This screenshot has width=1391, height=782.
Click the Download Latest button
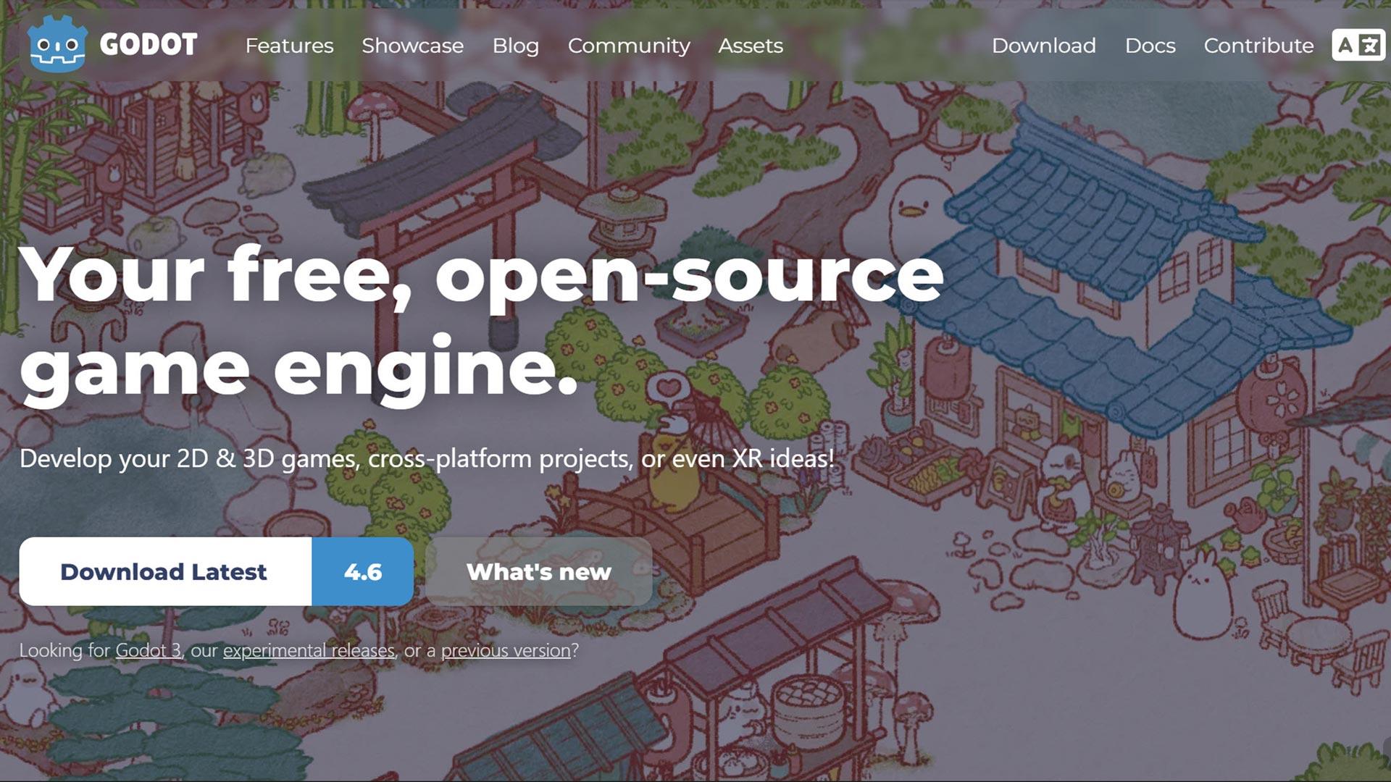point(165,571)
